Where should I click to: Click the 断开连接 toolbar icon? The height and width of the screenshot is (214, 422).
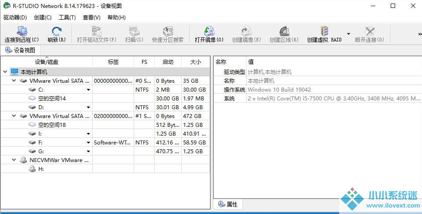point(370,31)
